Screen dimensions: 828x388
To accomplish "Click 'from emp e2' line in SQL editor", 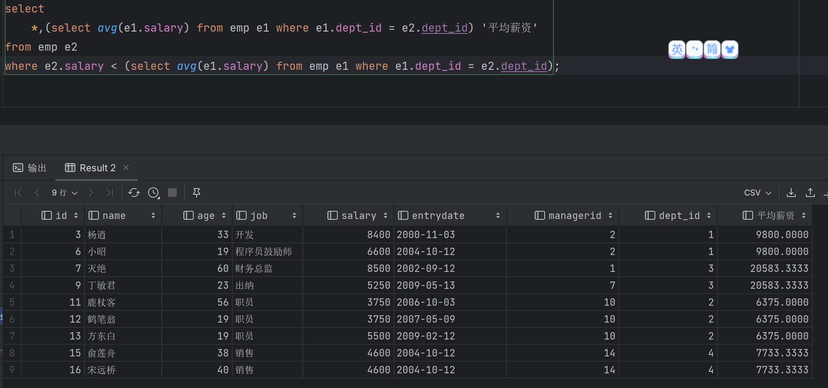I will coord(41,47).
